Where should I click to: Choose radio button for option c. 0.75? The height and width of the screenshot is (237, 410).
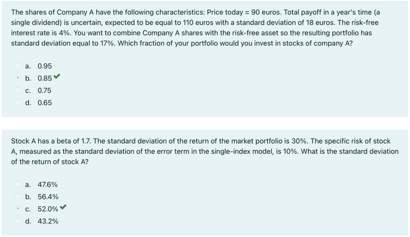pyautogui.click(x=18, y=90)
